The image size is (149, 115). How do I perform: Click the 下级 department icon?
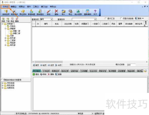[8, 20]
